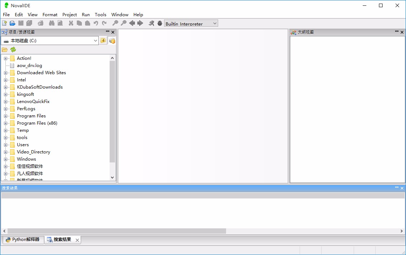Open the Builtin Interpreter dropdown
406x255 pixels.
click(x=191, y=23)
